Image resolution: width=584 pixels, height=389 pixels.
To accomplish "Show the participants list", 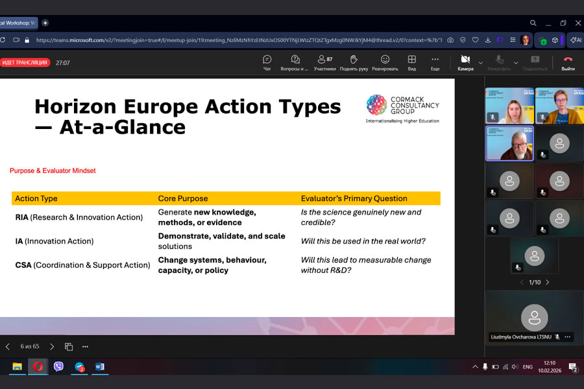I will click(x=324, y=62).
